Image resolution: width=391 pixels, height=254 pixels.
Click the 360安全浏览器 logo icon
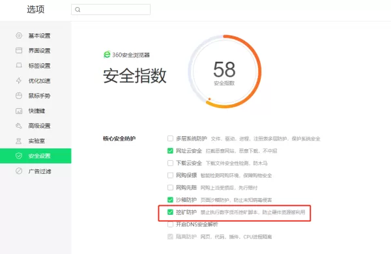[x=107, y=54]
